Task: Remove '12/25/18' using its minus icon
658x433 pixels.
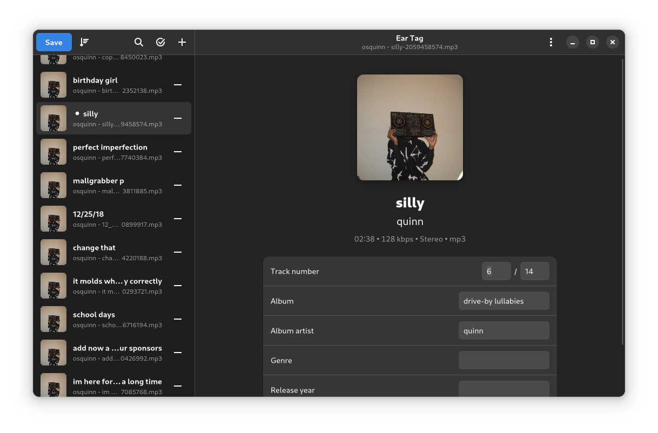Action: click(x=178, y=219)
